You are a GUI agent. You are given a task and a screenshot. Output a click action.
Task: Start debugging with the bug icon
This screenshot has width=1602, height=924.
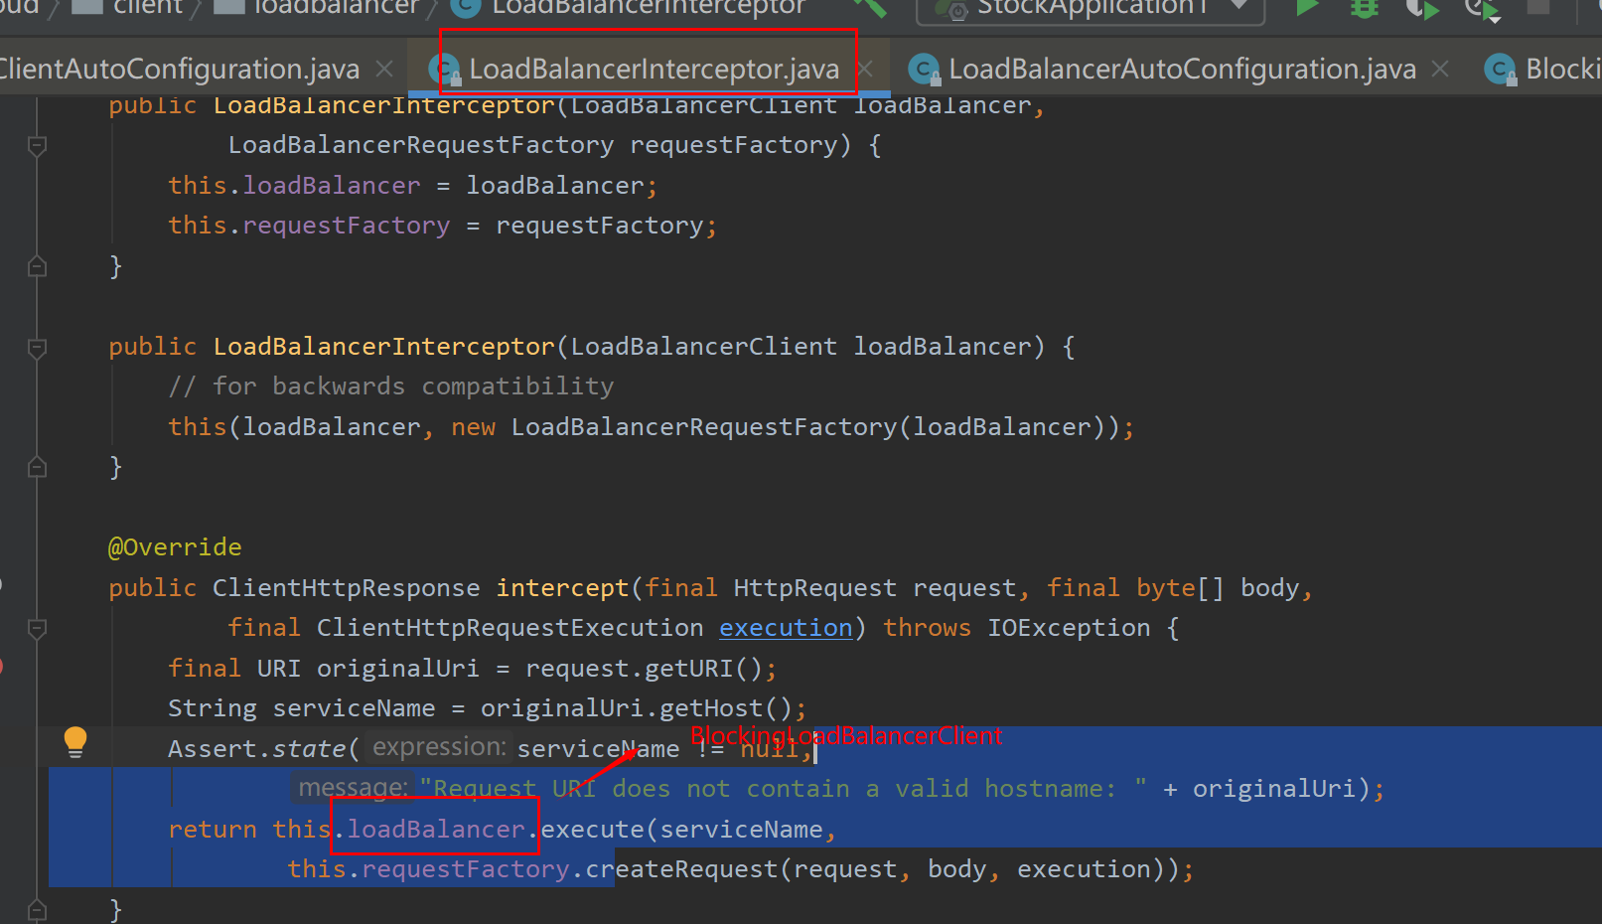pos(1365,8)
